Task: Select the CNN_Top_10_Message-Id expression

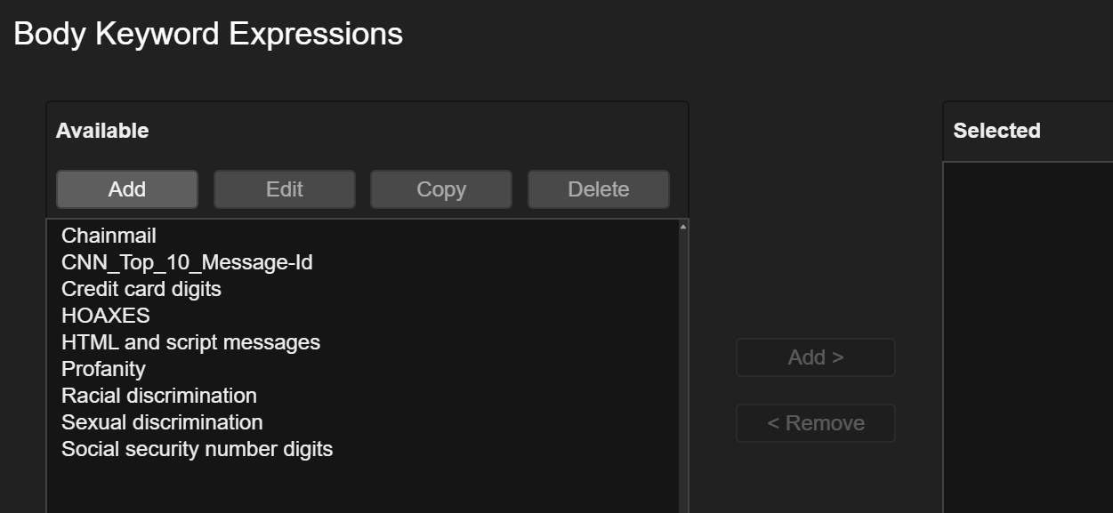Action: [x=187, y=262]
